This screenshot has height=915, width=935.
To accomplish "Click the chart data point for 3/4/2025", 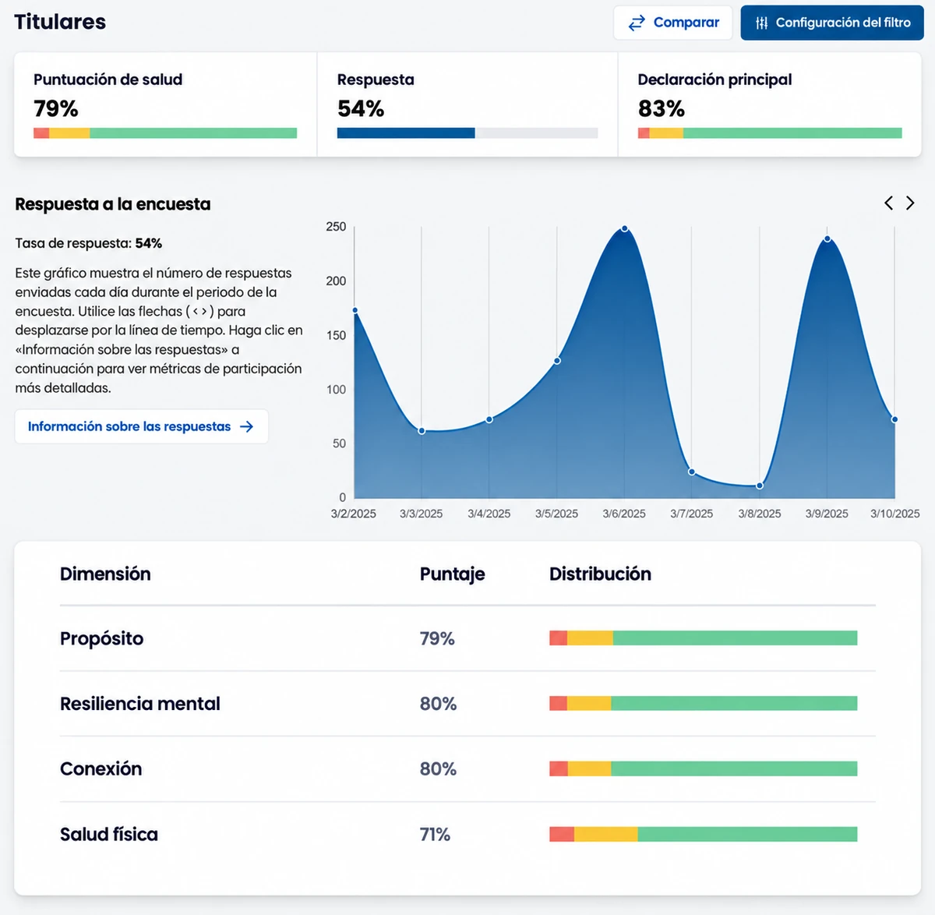I will click(x=489, y=419).
